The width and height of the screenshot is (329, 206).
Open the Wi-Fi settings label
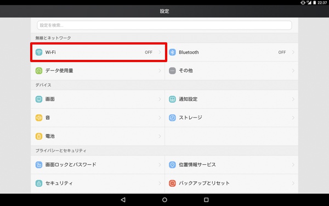[x=50, y=52]
